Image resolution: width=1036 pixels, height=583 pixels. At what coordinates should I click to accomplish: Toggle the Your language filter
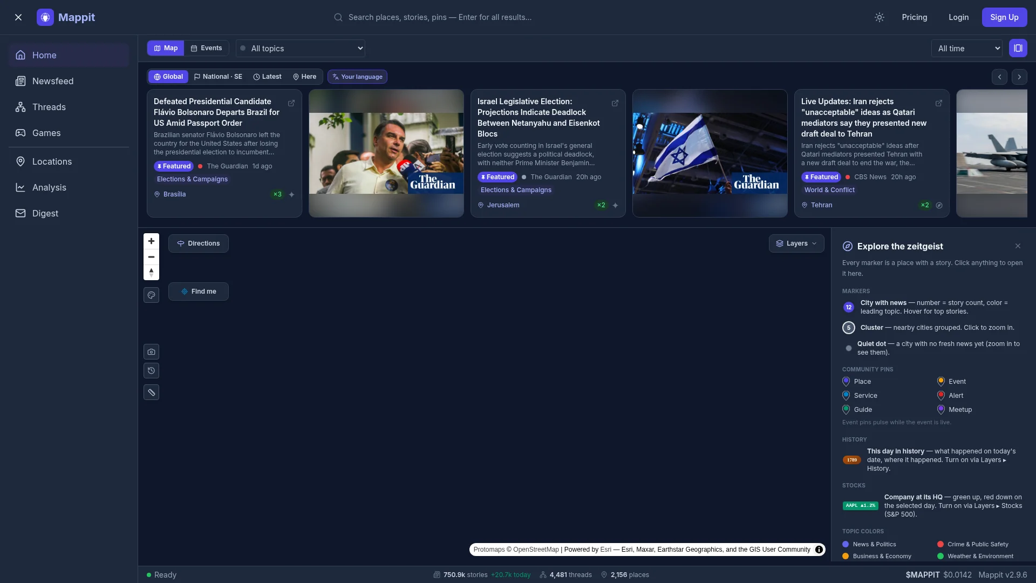[357, 77]
